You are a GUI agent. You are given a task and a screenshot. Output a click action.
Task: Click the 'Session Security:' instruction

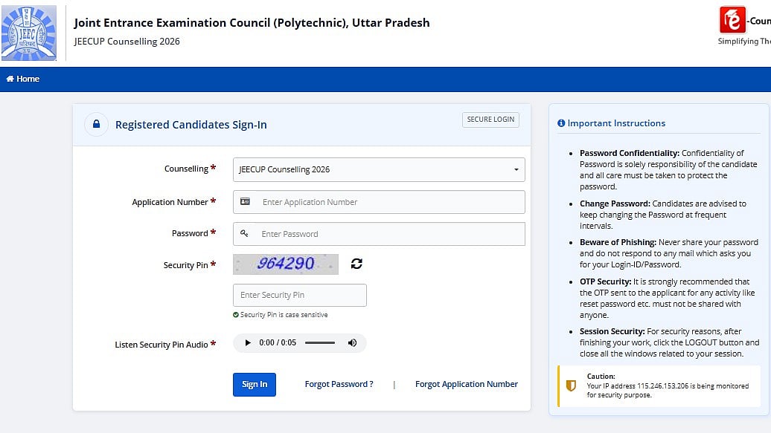pyautogui.click(x=612, y=331)
